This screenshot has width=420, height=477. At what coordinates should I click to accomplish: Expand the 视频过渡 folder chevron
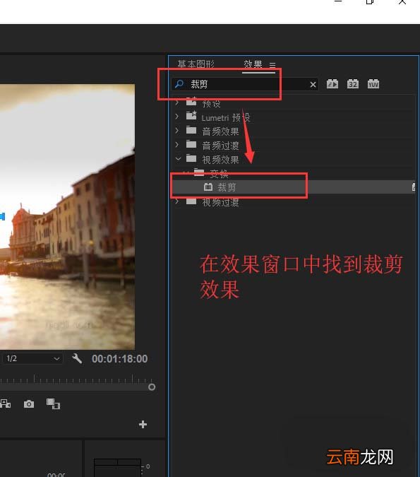[177, 201]
